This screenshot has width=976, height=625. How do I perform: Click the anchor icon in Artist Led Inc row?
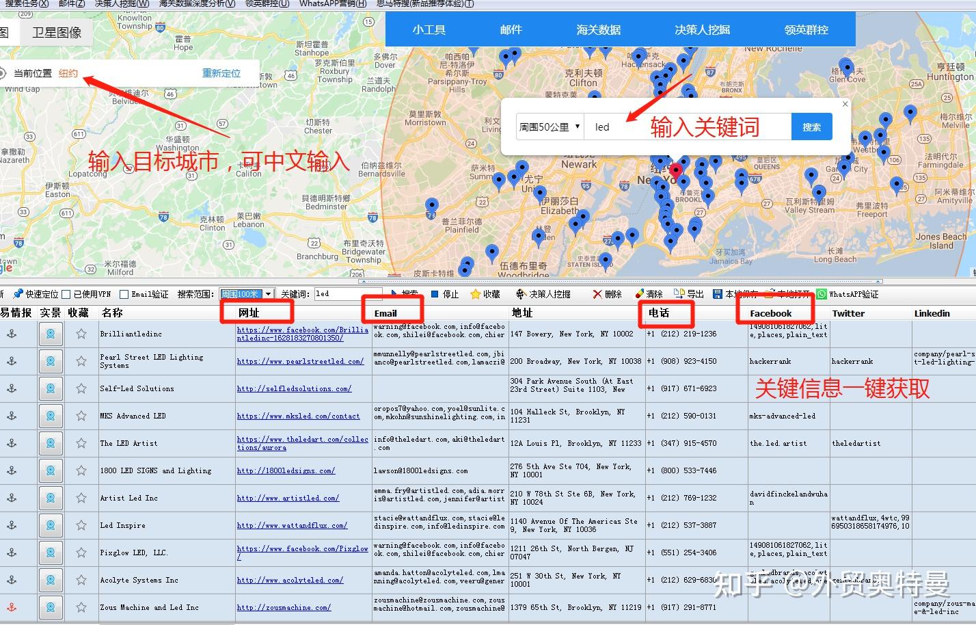pos(12,498)
